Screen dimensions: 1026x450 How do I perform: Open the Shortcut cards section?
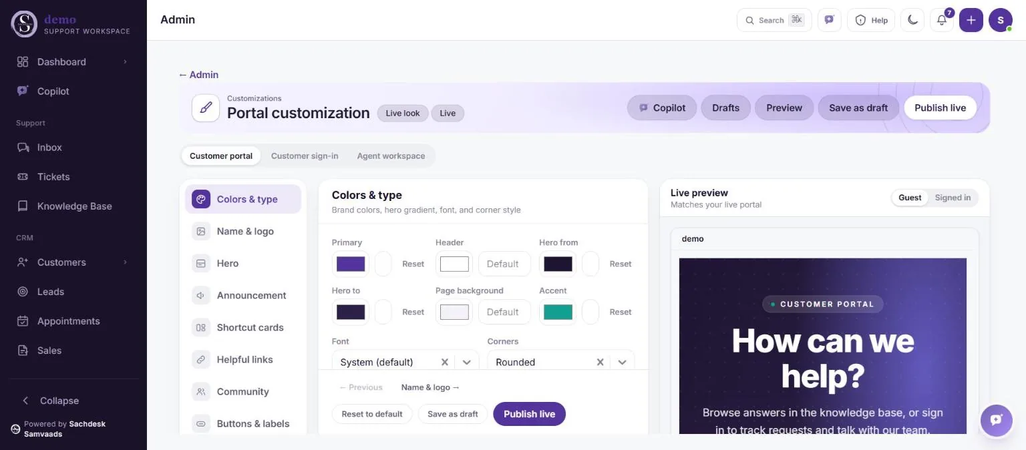coord(243,327)
